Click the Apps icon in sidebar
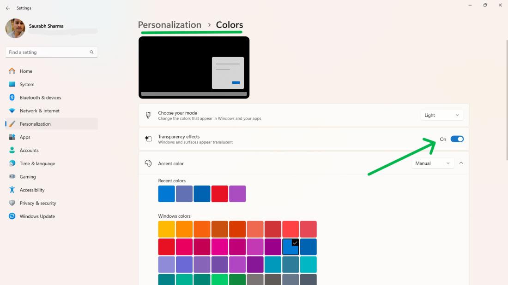This screenshot has width=508, height=285. 12,137
